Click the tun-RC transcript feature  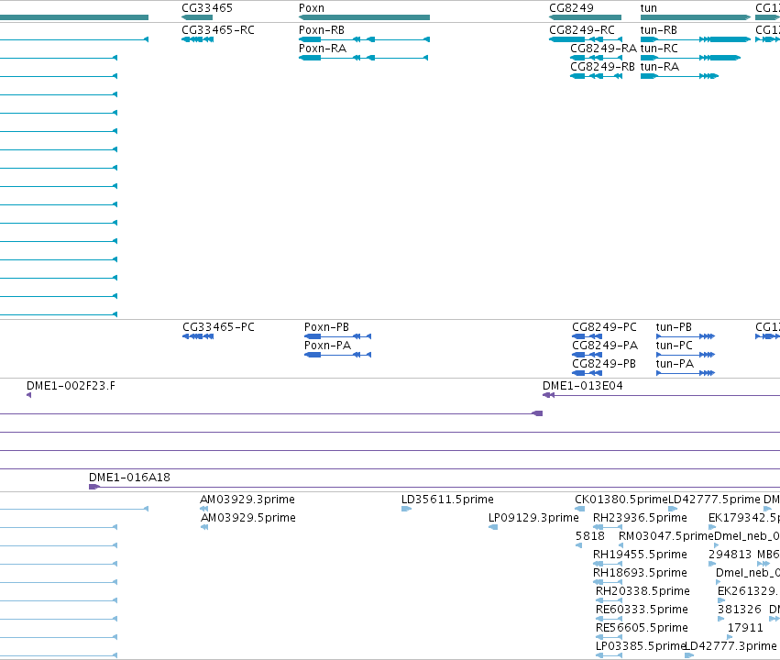coord(690,58)
